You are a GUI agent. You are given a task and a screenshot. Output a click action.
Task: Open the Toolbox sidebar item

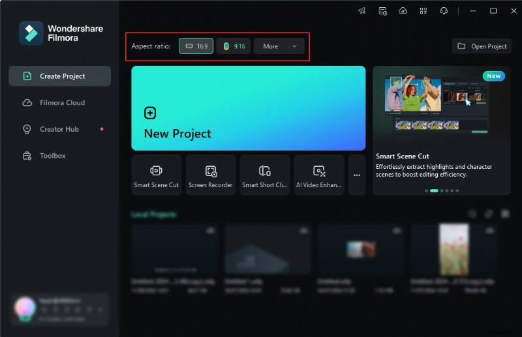point(52,156)
